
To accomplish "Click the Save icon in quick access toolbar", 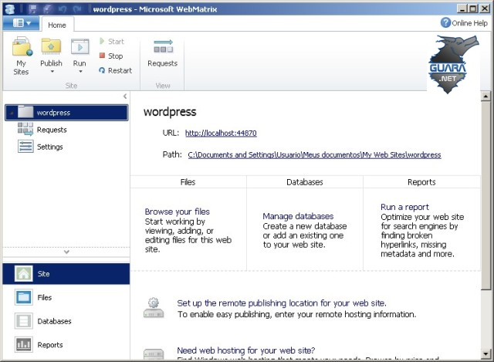I will [33, 8].
